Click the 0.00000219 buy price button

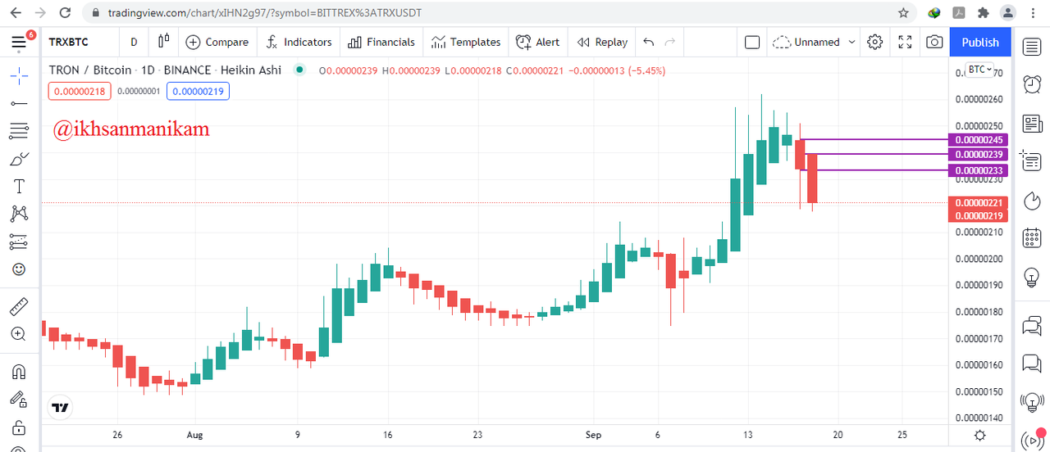click(x=198, y=91)
